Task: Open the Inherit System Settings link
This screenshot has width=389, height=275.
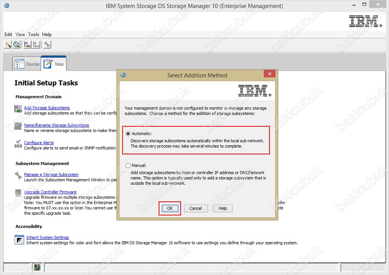Action: click(x=48, y=237)
